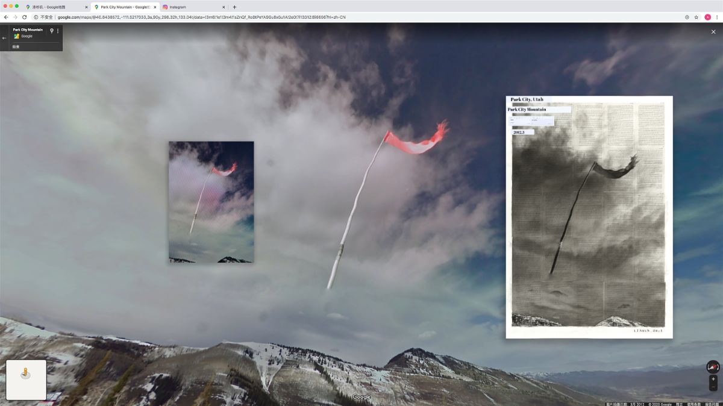The width and height of the screenshot is (723, 406).
Task: Close the first Google Maps tab
Action: 86,7
